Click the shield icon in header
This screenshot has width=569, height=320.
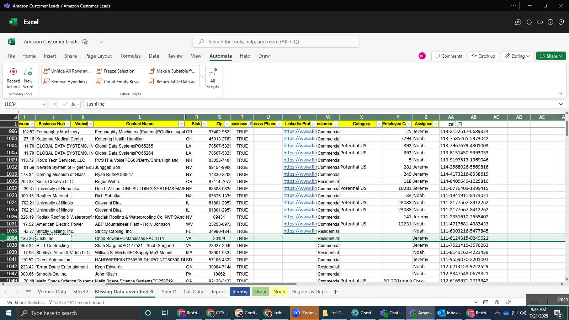pos(561,22)
